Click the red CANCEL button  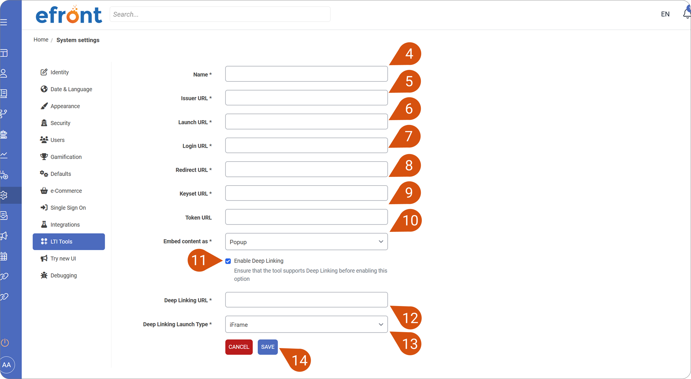coord(239,347)
